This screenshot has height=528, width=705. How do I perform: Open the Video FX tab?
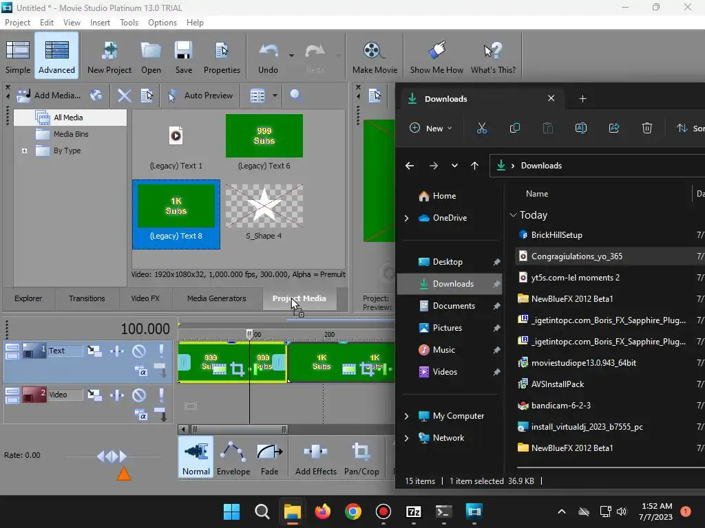(x=145, y=298)
